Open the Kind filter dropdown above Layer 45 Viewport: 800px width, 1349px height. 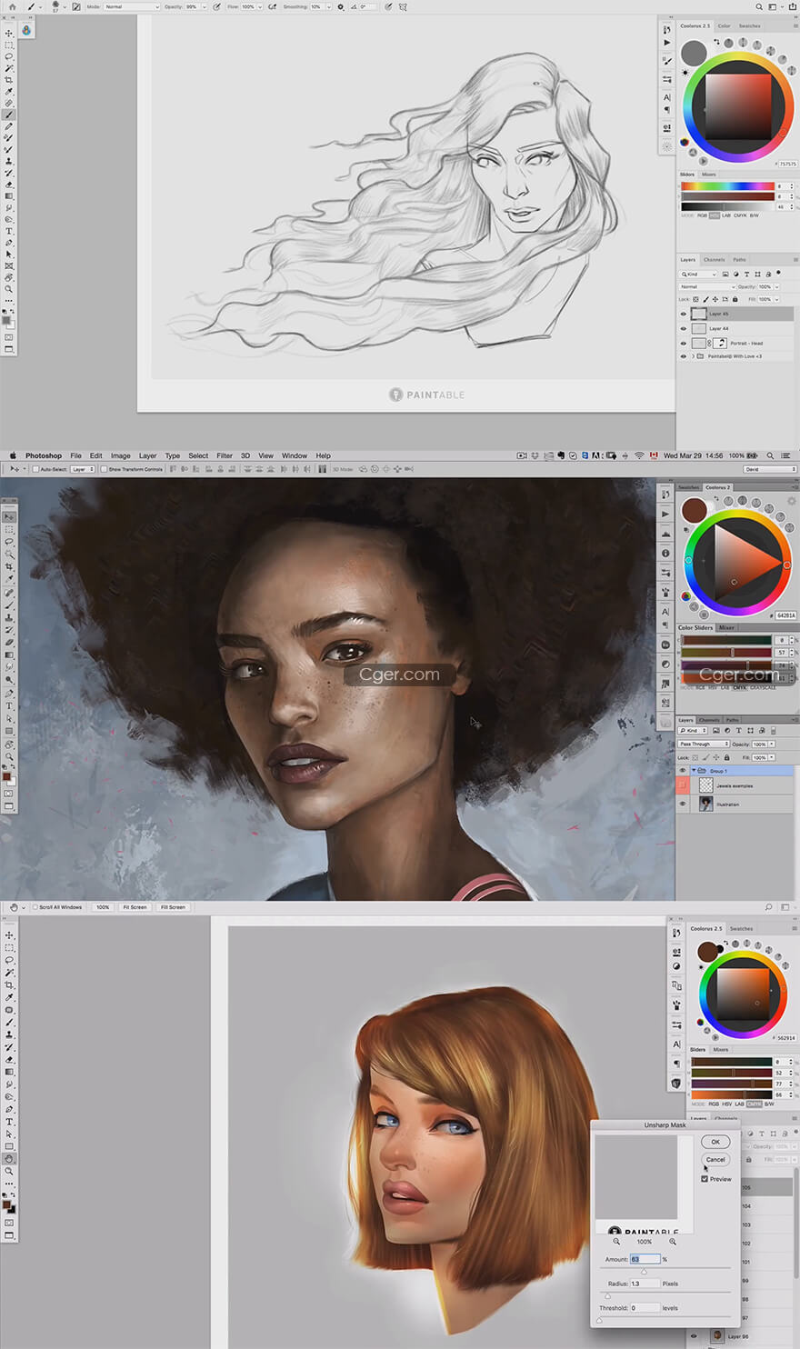(x=699, y=274)
